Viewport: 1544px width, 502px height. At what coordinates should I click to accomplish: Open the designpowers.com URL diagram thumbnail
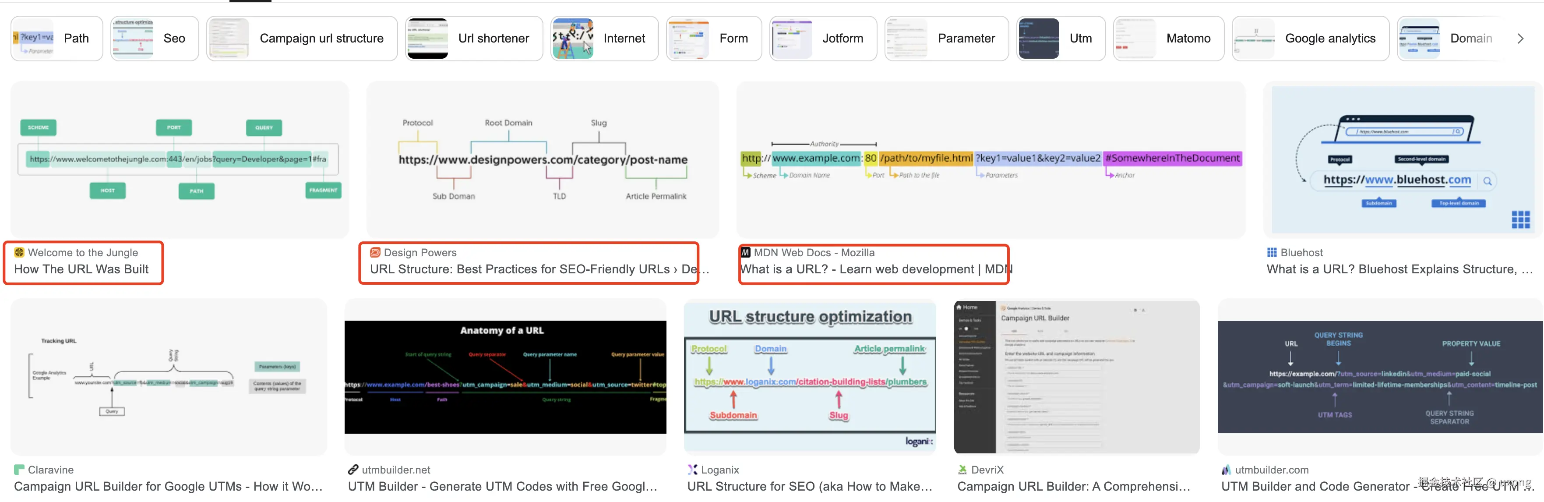click(542, 159)
